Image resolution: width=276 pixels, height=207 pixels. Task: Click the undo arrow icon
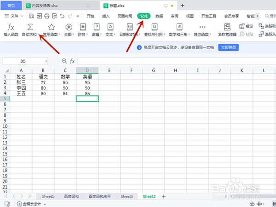(62, 16)
